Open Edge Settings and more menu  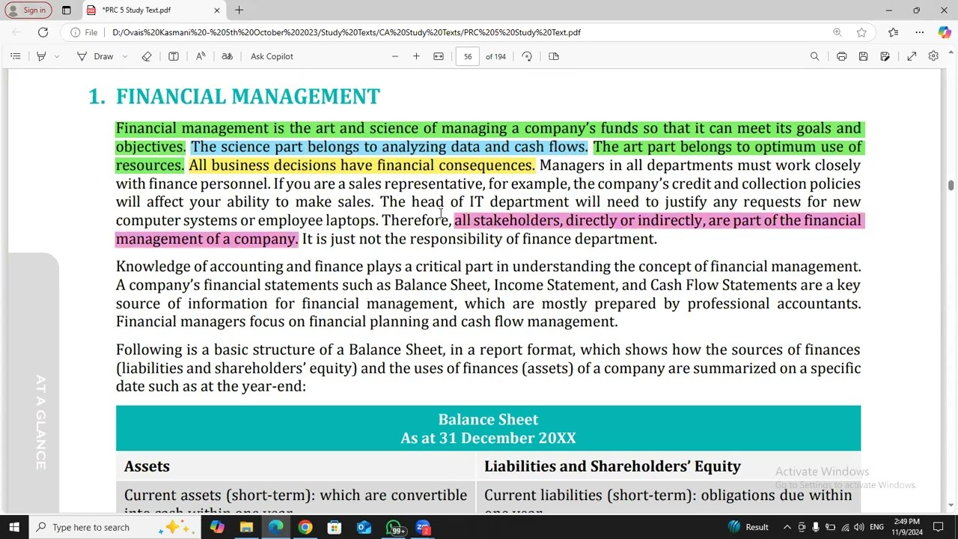coord(920,32)
